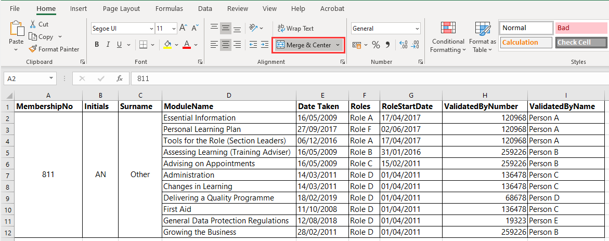609x241 pixels.
Task: Increase font size with larger A
Action: [x=184, y=28]
